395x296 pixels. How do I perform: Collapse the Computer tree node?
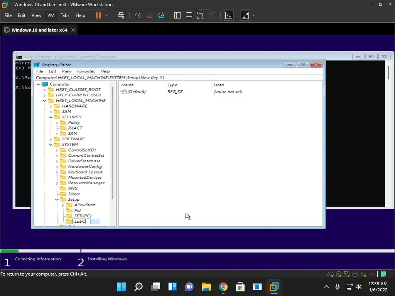38,84
